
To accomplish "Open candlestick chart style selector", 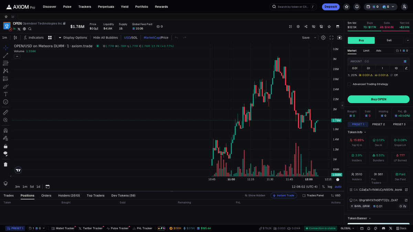I will coord(15,37).
